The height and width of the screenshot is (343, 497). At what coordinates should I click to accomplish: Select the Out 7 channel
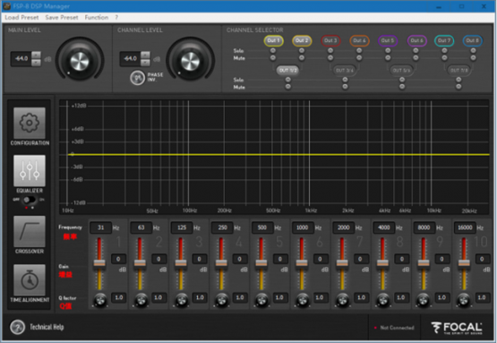(444, 40)
